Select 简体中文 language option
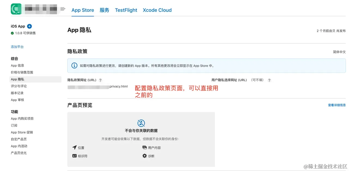This screenshot has width=349, height=171. click(339, 52)
